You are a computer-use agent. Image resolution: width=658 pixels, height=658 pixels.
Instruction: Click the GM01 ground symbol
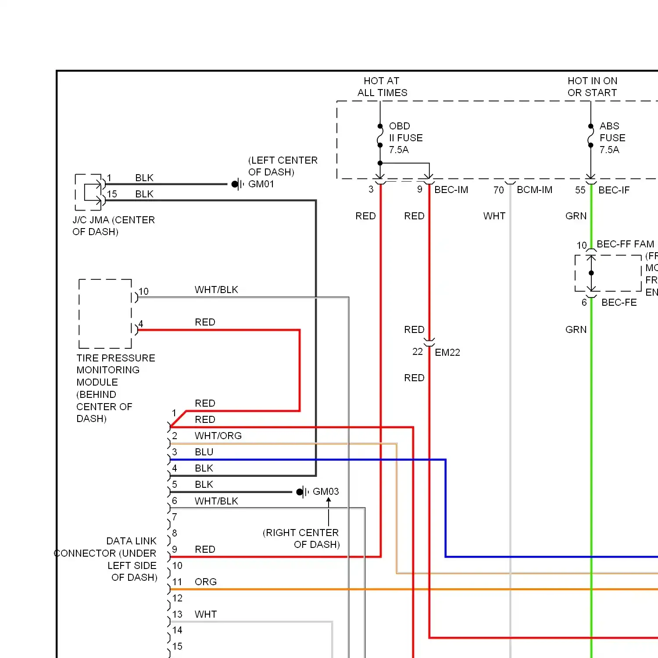pyautogui.click(x=237, y=184)
